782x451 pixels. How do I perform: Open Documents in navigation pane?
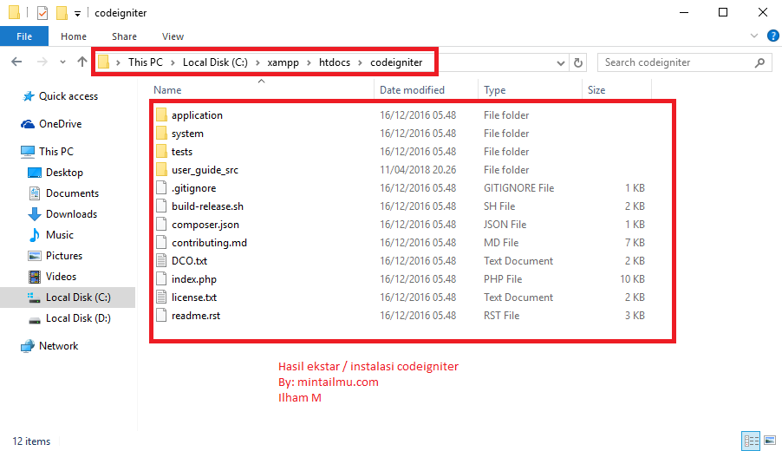click(x=72, y=193)
